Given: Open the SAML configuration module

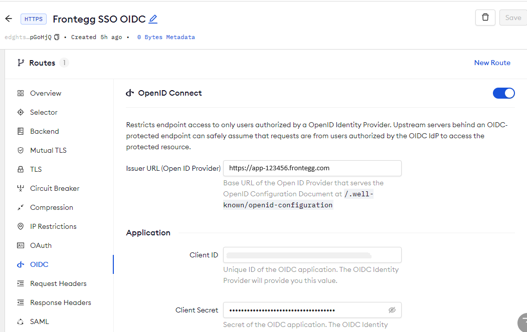Looking at the screenshot, I should [x=40, y=321].
